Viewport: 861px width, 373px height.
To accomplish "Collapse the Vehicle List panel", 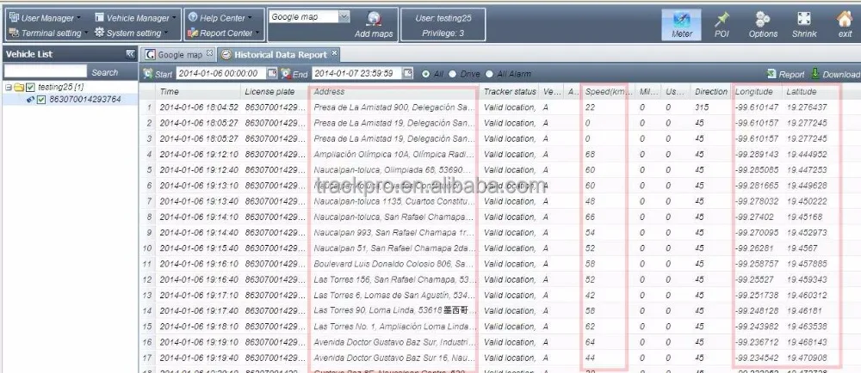I will (x=130, y=53).
